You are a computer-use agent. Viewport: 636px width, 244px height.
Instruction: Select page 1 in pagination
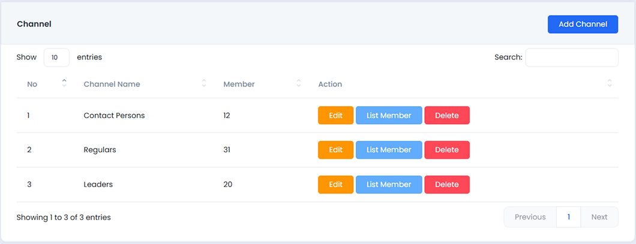coord(568,217)
